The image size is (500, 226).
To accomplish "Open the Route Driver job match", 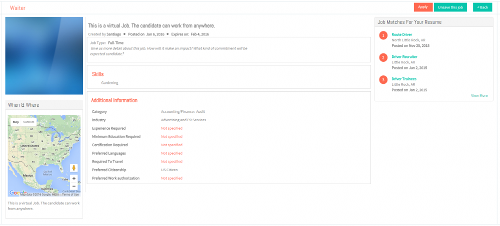I will point(402,34).
